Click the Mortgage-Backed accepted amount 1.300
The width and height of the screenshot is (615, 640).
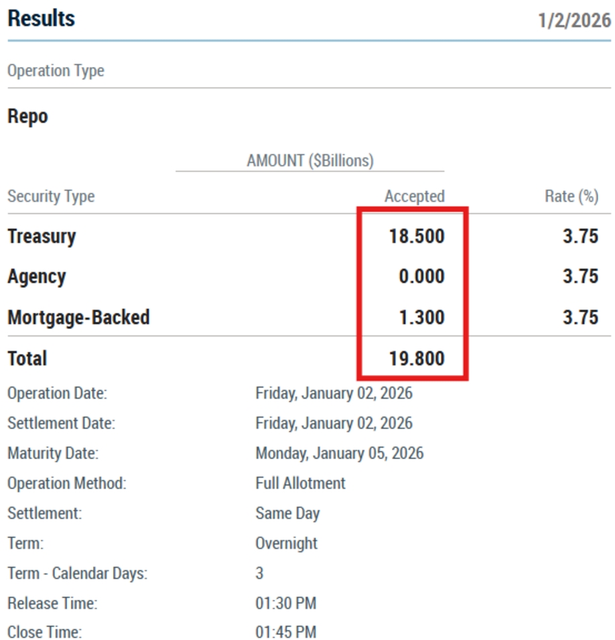(421, 317)
